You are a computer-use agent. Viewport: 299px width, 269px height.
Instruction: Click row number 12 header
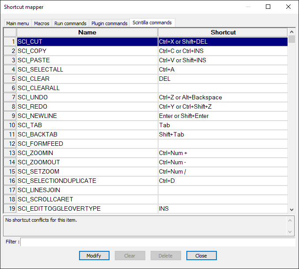pyautogui.click(x=10, y=144)
